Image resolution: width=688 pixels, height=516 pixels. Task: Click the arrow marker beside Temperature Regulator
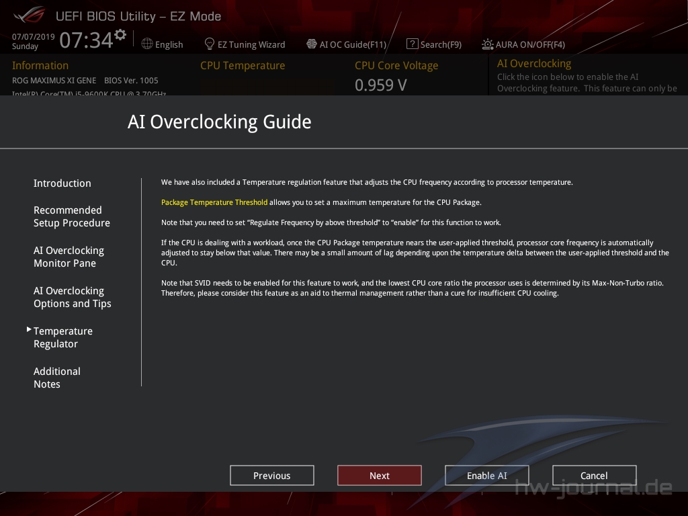click(x=29, y=329)
